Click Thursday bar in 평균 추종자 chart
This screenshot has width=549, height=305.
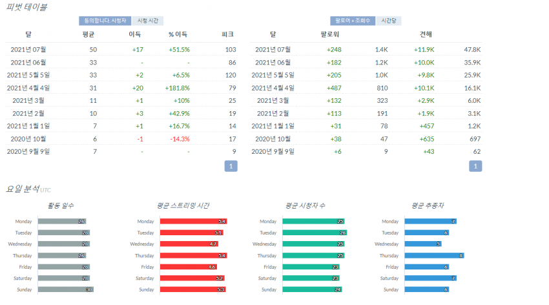(435, 256)
